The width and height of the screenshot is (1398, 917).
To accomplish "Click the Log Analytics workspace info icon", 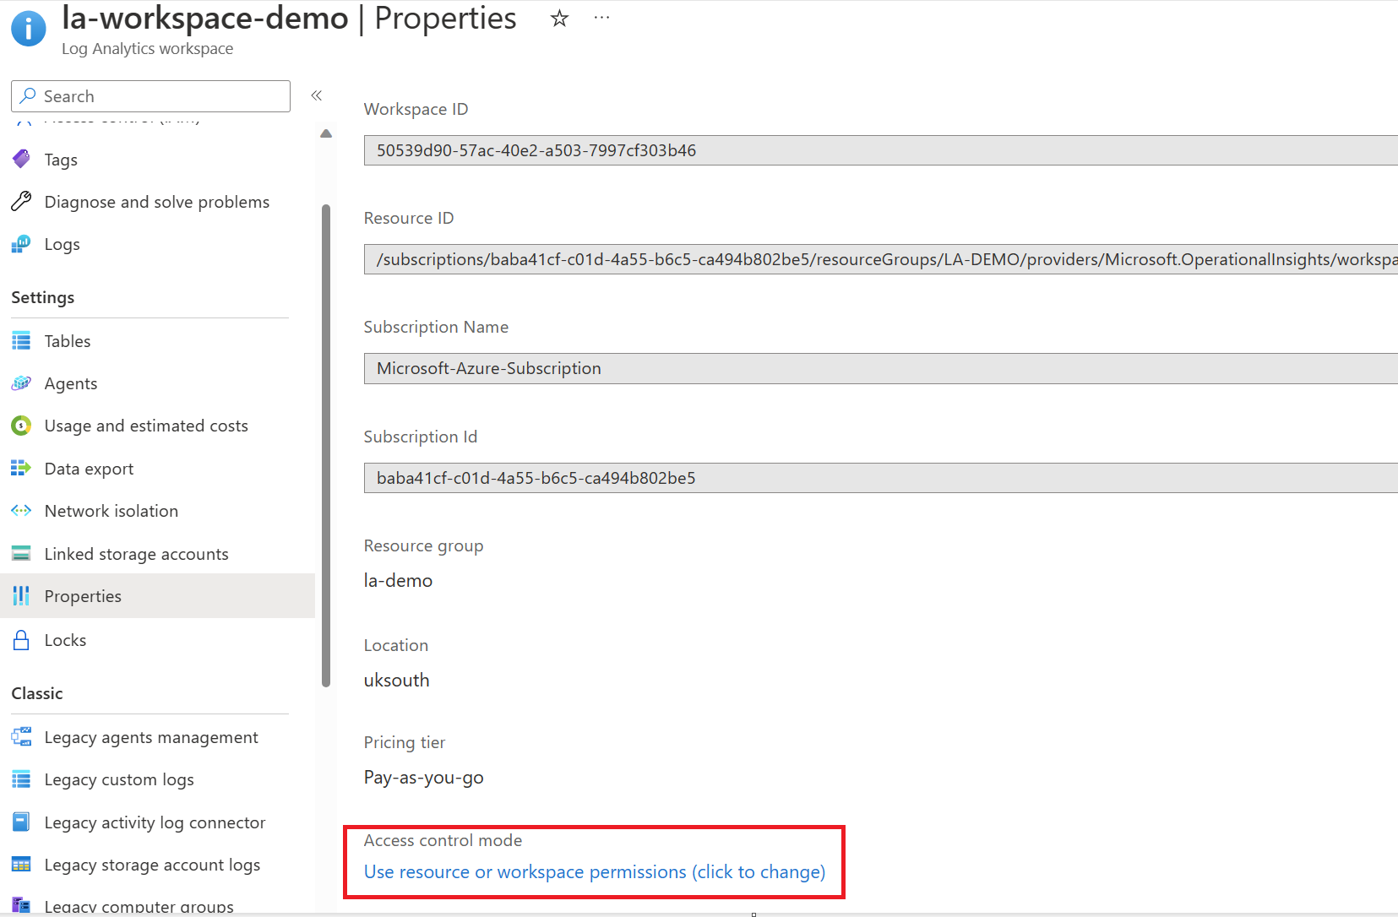I will tap(28, 28).
